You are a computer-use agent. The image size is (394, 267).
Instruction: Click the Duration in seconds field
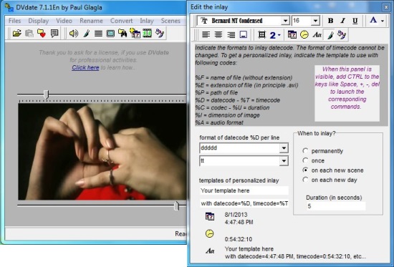[x=336, y=206]
